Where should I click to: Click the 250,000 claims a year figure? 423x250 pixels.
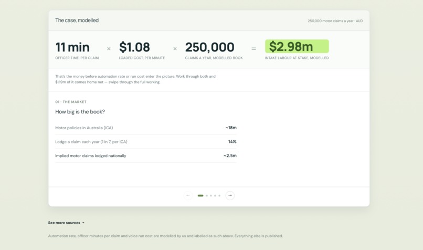209,47
